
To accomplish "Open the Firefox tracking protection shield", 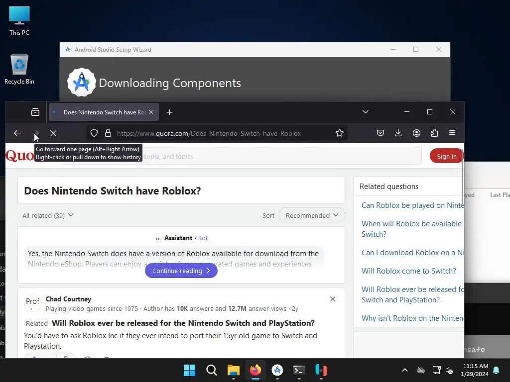I will [94, 133].
